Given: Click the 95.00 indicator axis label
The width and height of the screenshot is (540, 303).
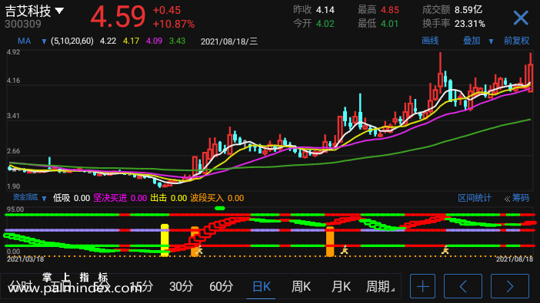Looking at the screenshot, I should [x=15, y=209].
